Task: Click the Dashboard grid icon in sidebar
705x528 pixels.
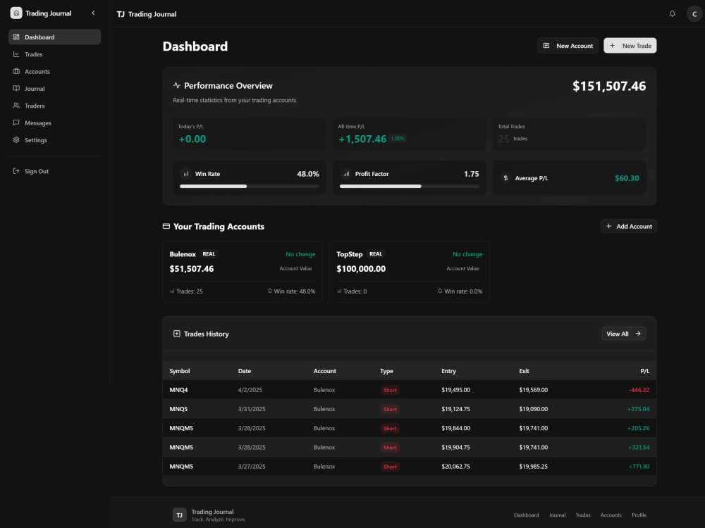Action: pos(16,37)
